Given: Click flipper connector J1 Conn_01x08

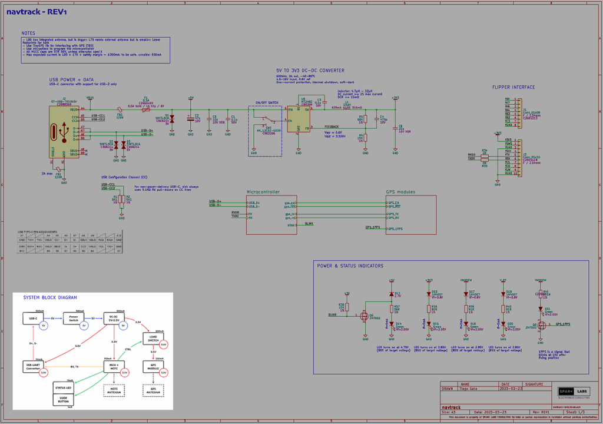Looking at the screenshot, I should (x=519, y=114).
